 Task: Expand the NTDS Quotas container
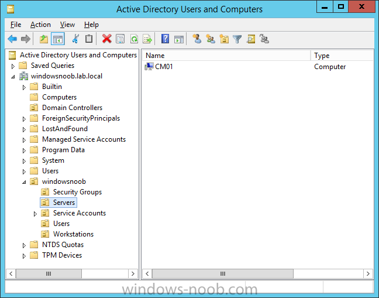pos(24,245)
